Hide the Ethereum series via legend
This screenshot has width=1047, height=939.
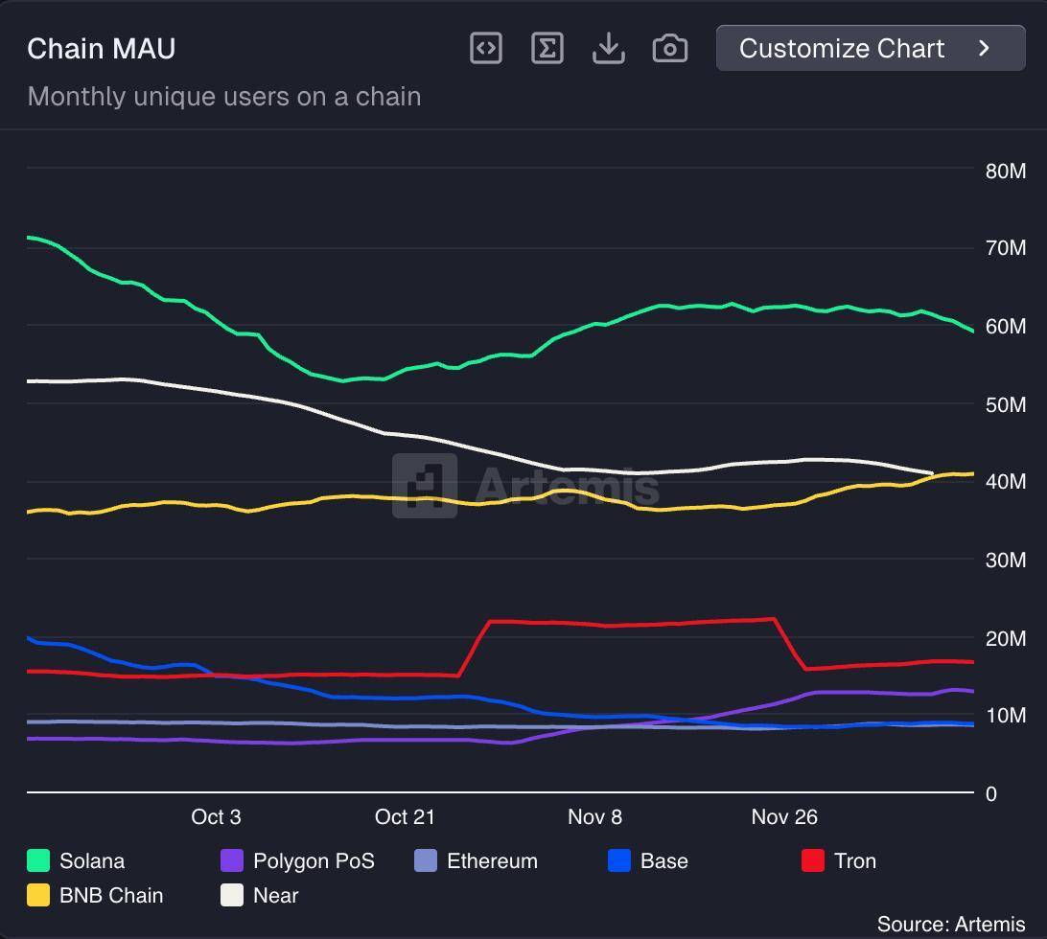pyautogui.click(x=492, y=860)
